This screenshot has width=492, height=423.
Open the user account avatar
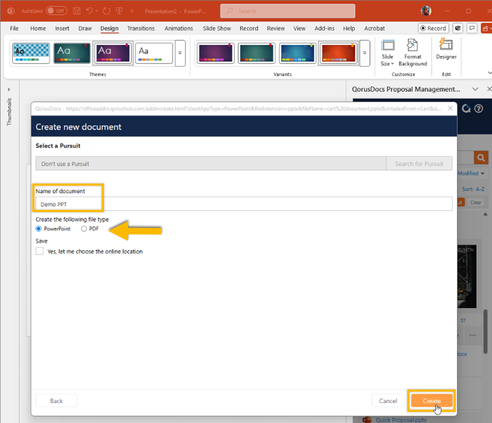426,11
